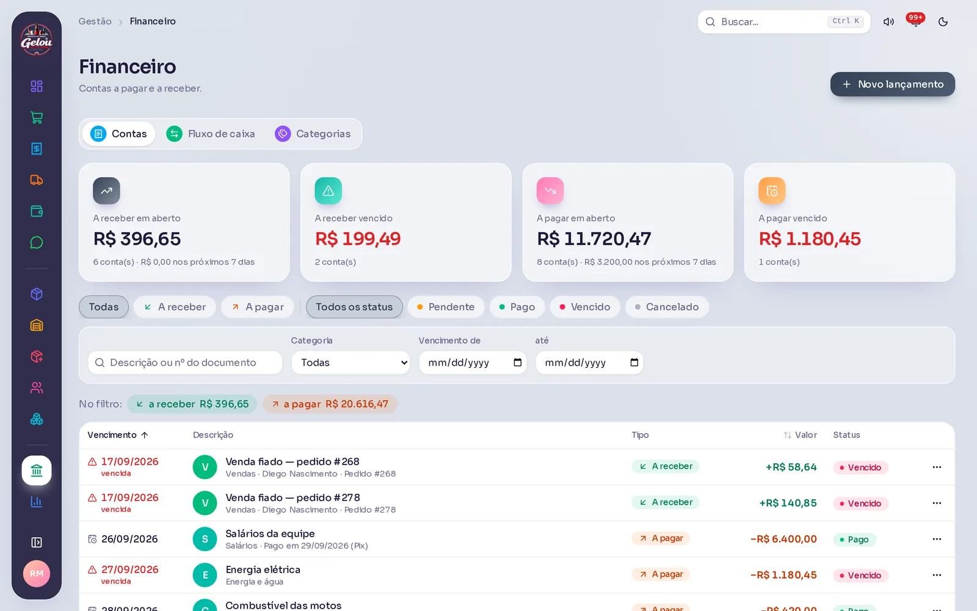
Task: Switch to Categorias tab
Action: click(313, 134)
